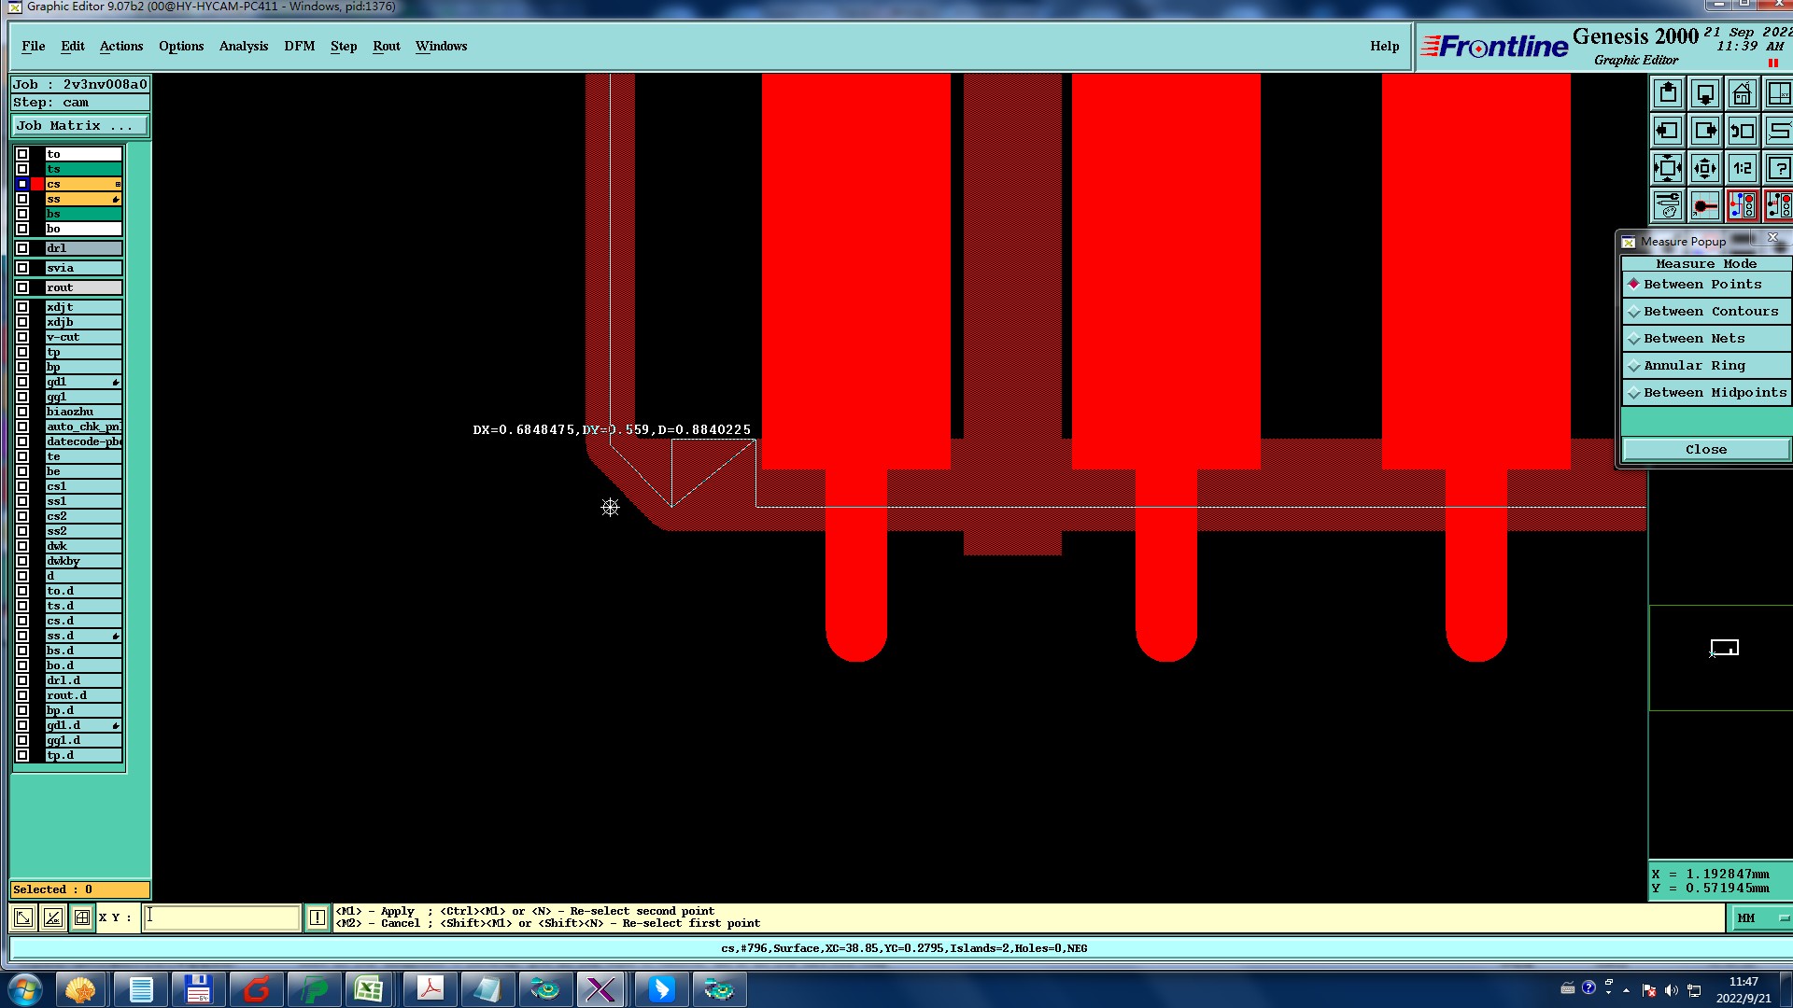Click the previous view undo icon
1793x1008 pixels.
1742,132
